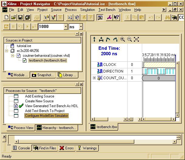Select tutorial.ise in sources tree
Viewport: 185px width, 160px height.
(24, 46)
